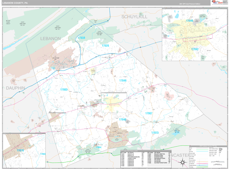Select the 17038 ZIP code label

coord(81,38)
